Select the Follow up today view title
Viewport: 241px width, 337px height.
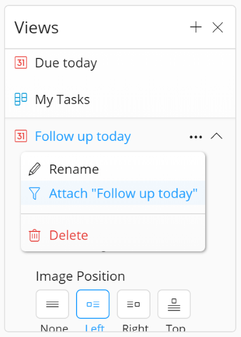[83, 136]
